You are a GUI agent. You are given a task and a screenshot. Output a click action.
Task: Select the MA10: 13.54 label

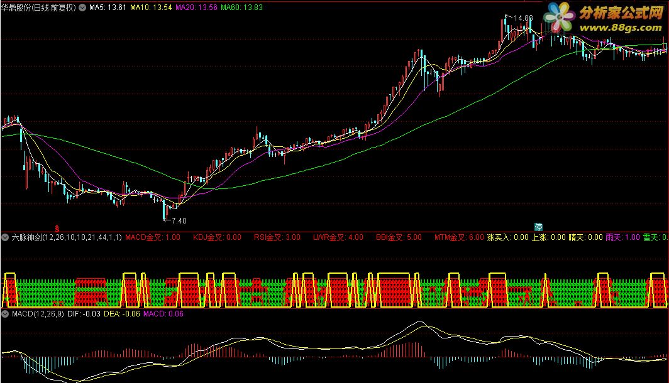[151, 8]
